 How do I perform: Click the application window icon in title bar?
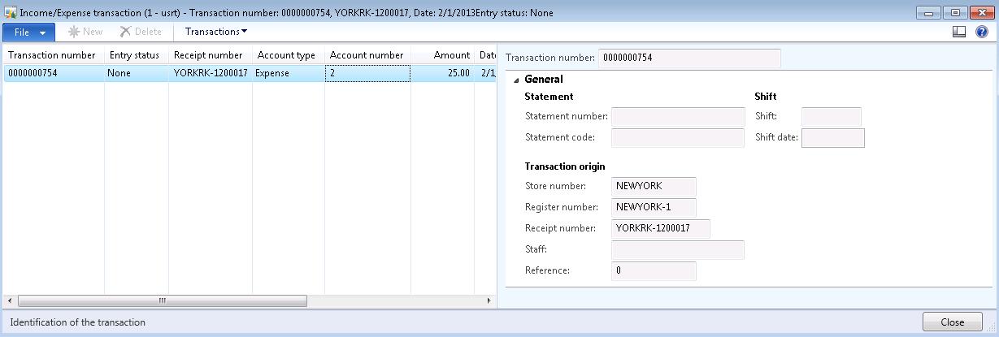11,12
